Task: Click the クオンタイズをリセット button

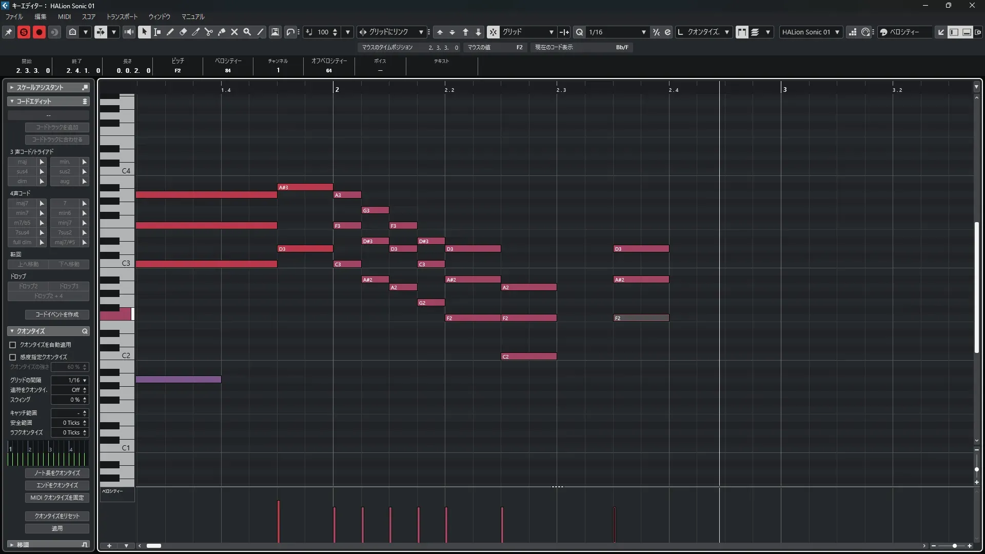Action: [57, 516]
